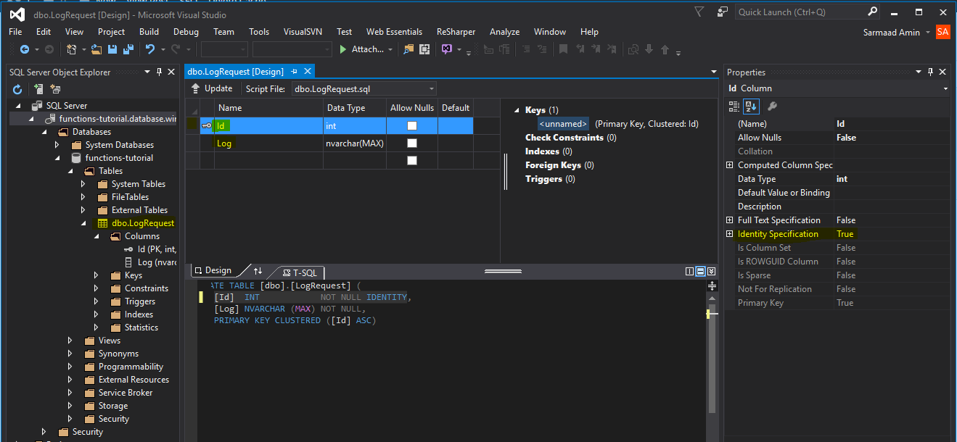
Task: Open the Attach button dropdown arrow
Action: (x=390, y=49)
